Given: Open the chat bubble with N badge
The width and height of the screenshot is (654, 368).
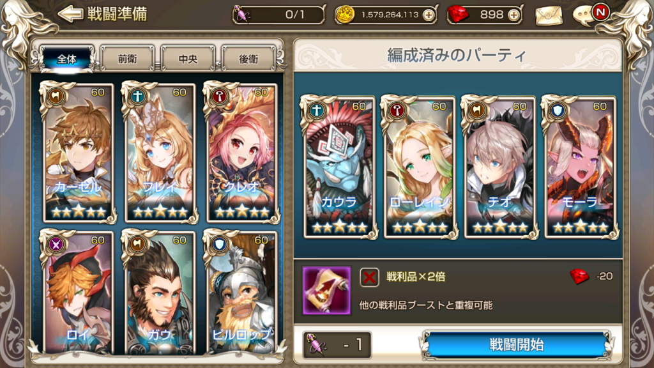Looking at the screenshot, I should tap(590, 15).
